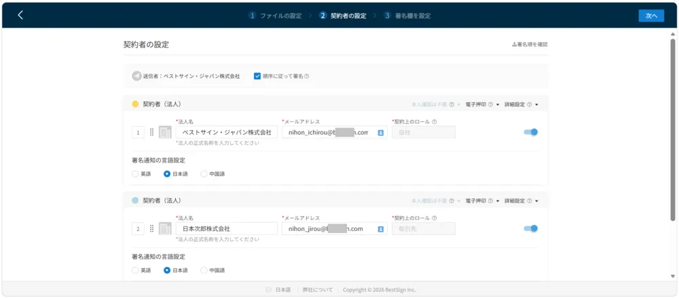The image size is (679, 298).
Task: Open address book icon in nihon_ichirou email
Action: coord(381,133)
